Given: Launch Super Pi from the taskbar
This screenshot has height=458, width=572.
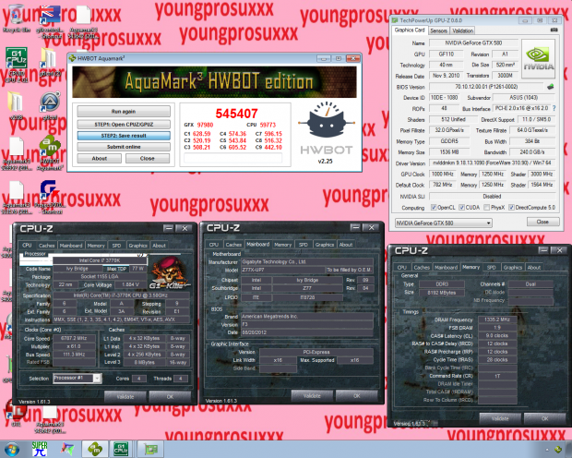Looking at the screenshot, I should tap(40, 450).
